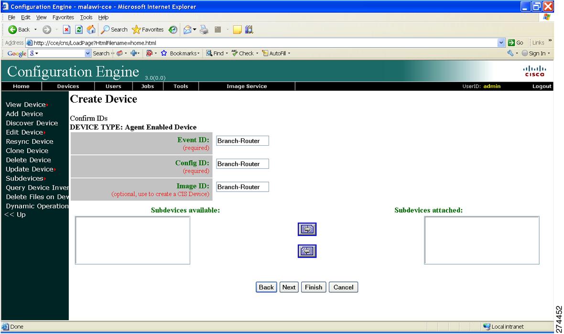Open the Tools menu in menu bar
This screenshot has height=334, width=564.
point(86,17)
